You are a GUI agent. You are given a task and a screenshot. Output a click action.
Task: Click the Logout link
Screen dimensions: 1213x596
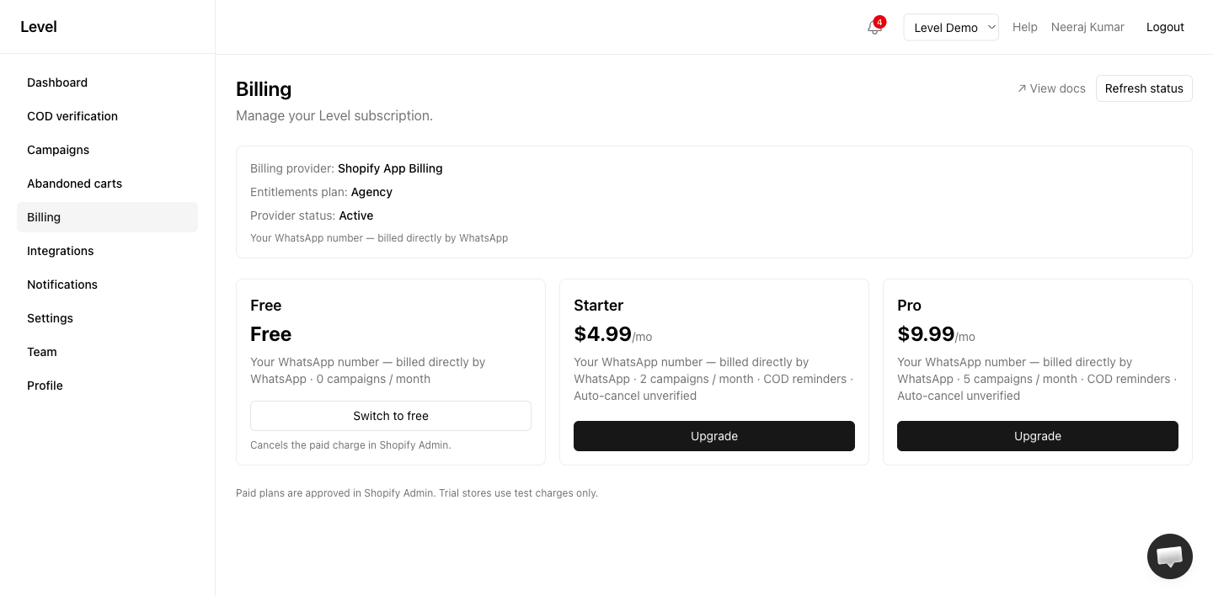[1165, 27]
